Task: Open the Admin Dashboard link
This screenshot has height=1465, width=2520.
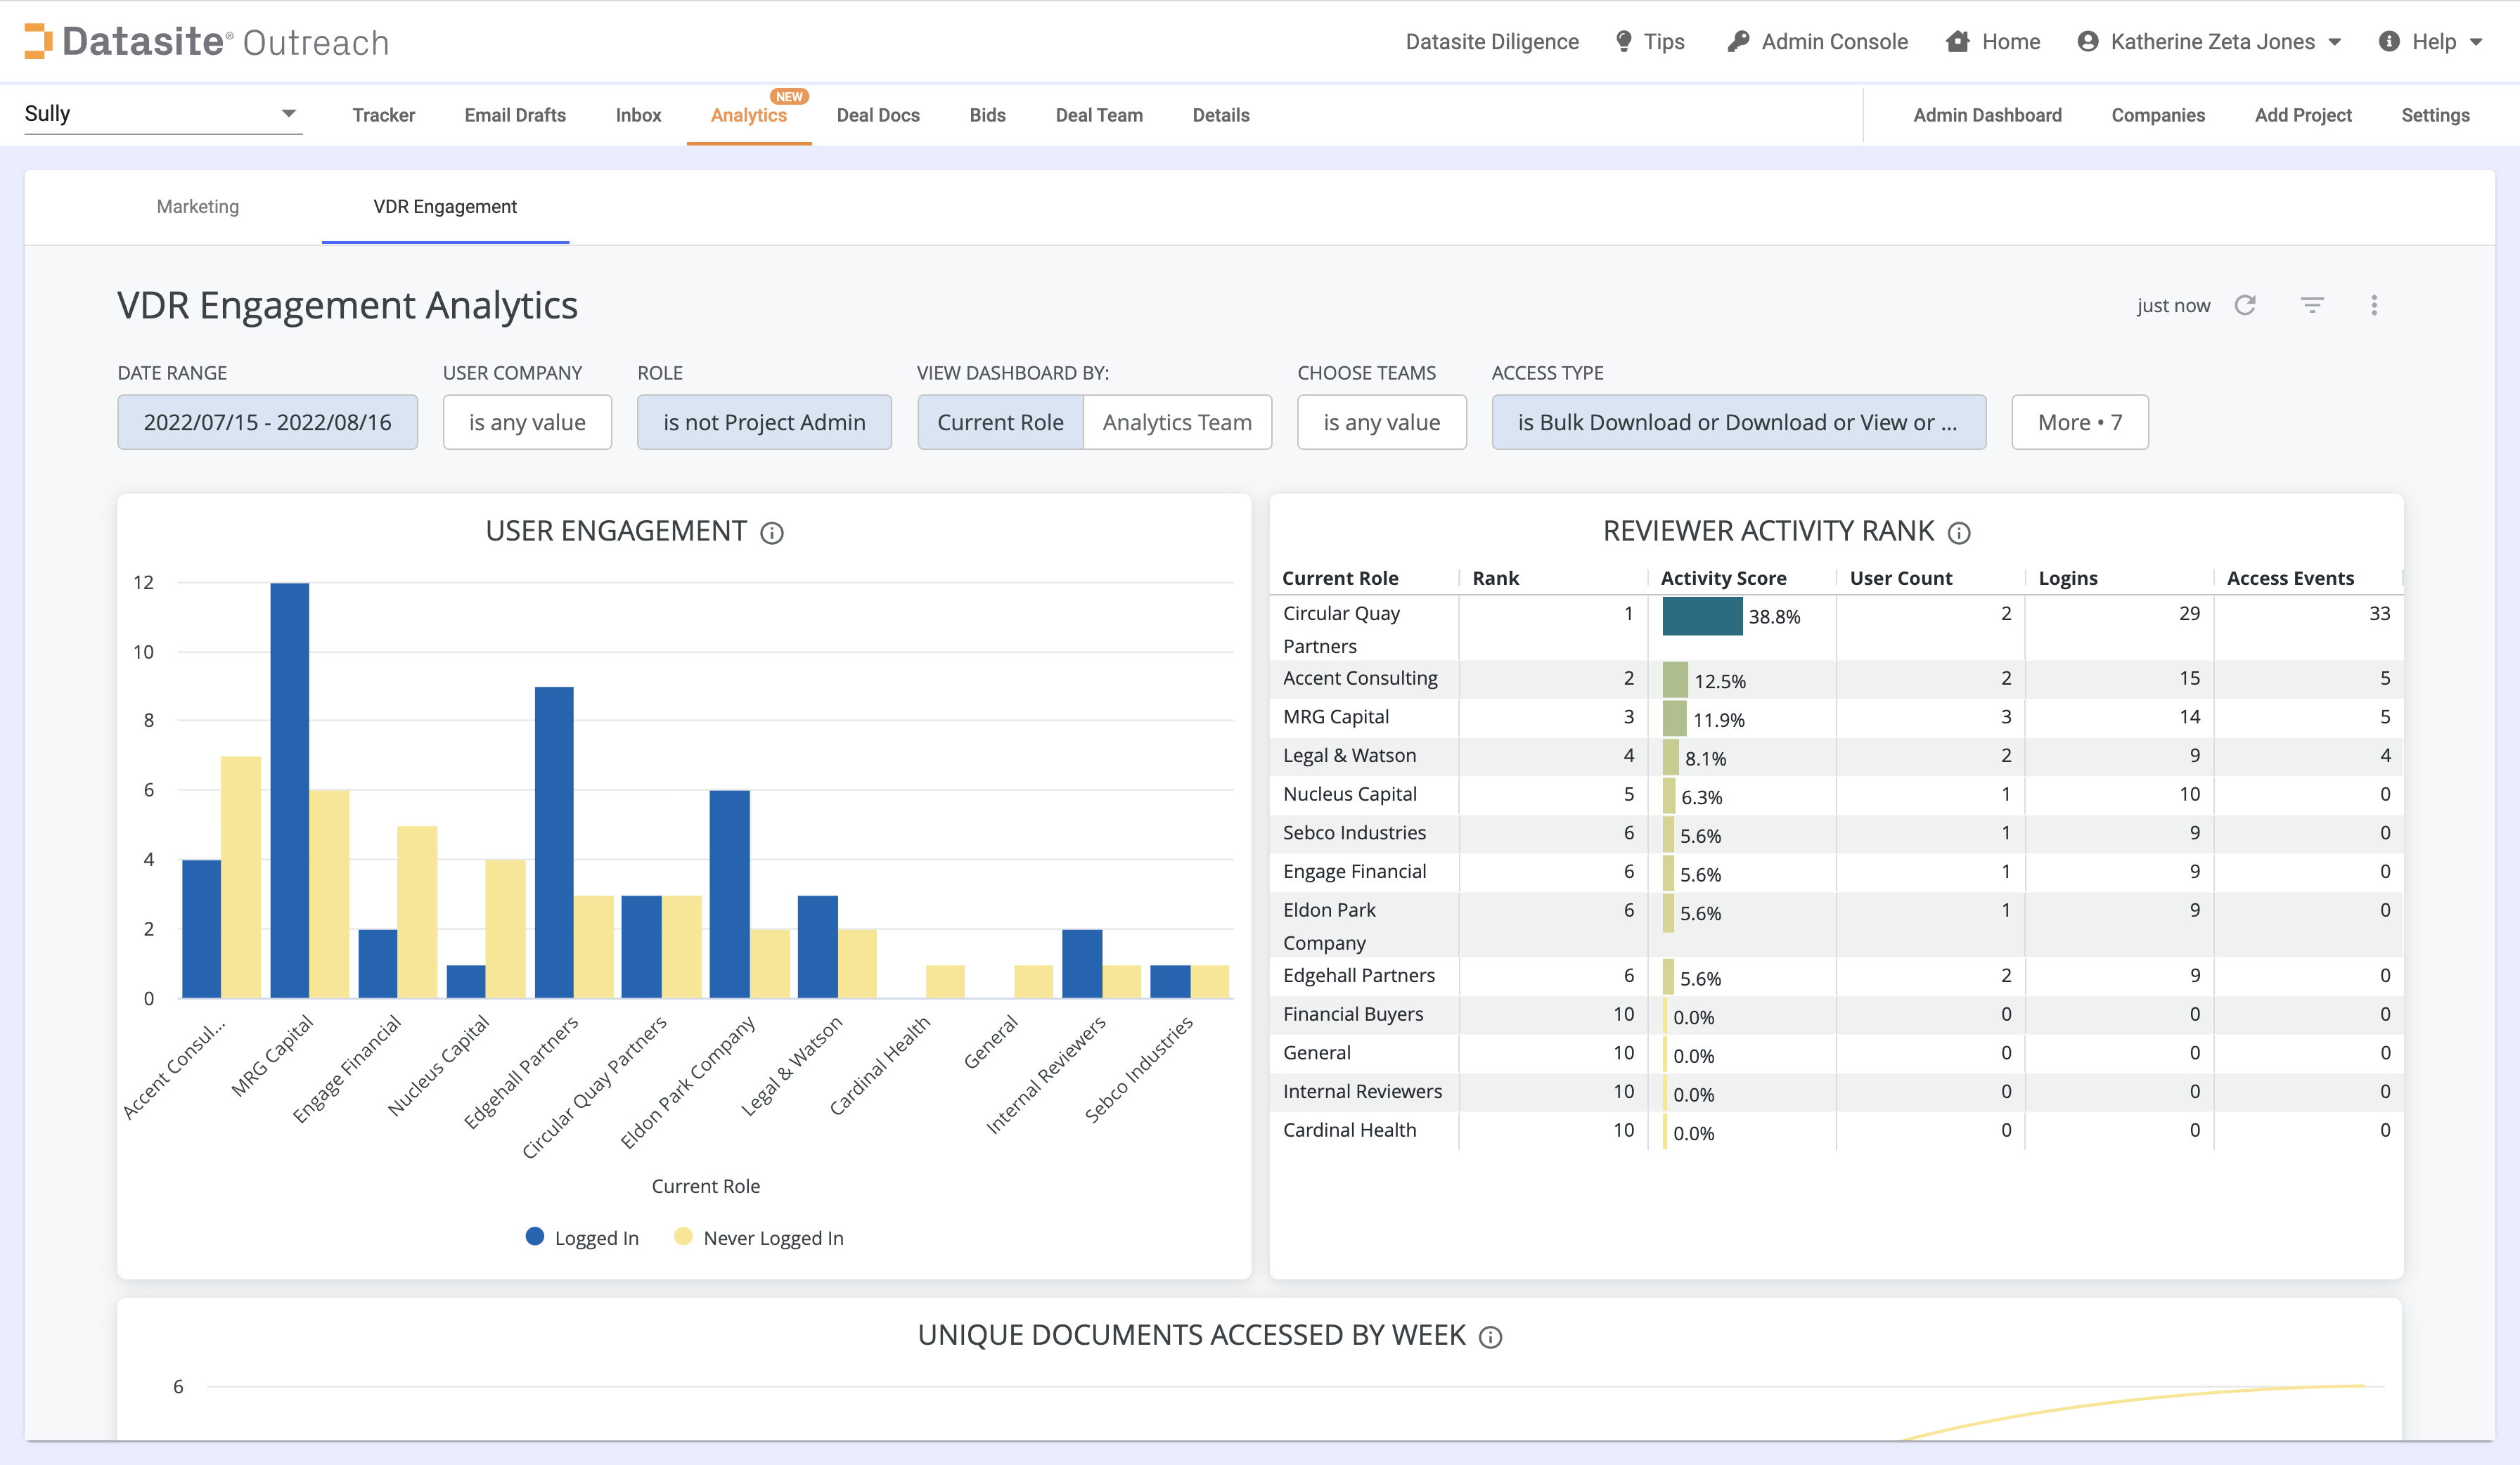Action: (1988, 115)
